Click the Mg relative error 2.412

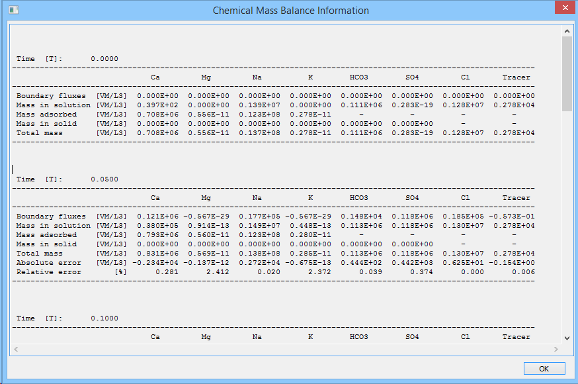tap(218, 272)
